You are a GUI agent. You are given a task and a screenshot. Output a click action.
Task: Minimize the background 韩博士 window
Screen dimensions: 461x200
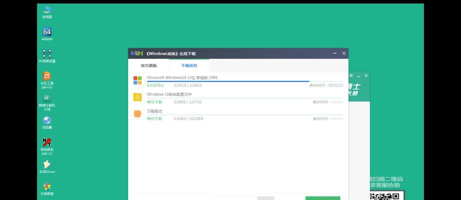coord(358,76)
